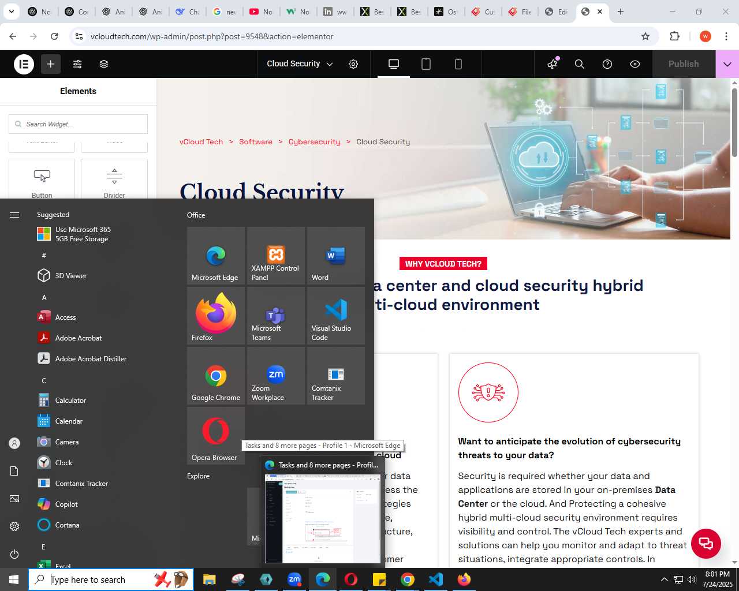This screenshot has height=591, width=739.
Task: Jump via letter A group header
Action: tap(44, 297)
